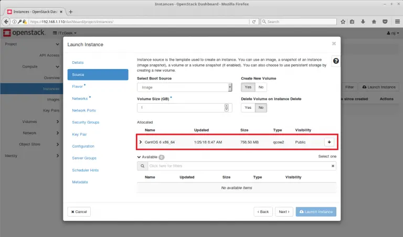Open the Pocket icon in toolbar
The height and width of the screenshot is (237, 403).
[385, 21]
